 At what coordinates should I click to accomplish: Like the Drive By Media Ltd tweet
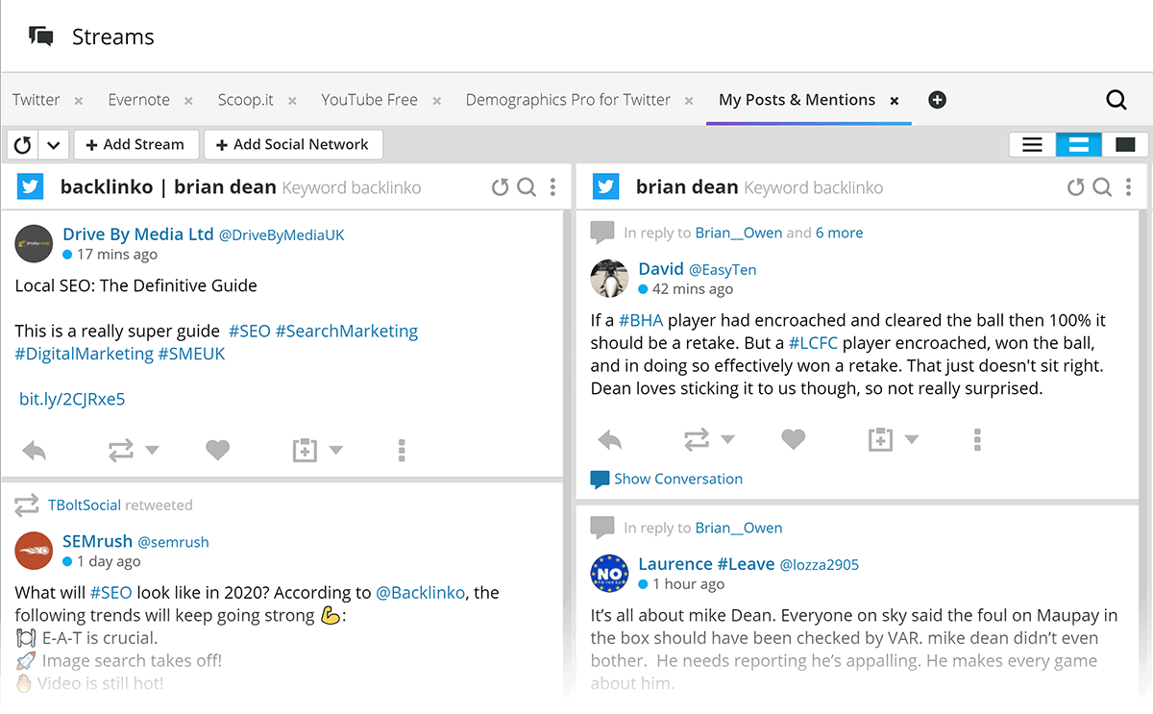coord(218,450)
